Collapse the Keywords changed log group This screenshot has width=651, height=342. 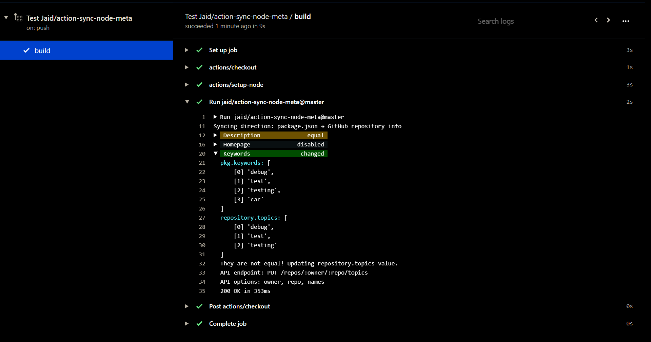215,154
